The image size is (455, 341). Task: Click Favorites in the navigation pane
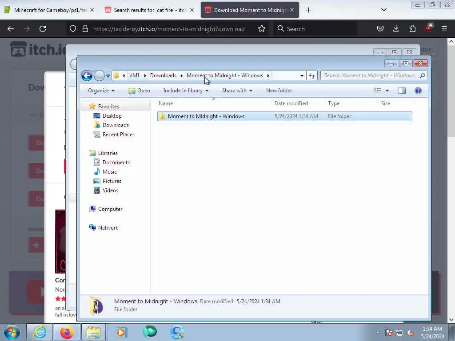108,107
